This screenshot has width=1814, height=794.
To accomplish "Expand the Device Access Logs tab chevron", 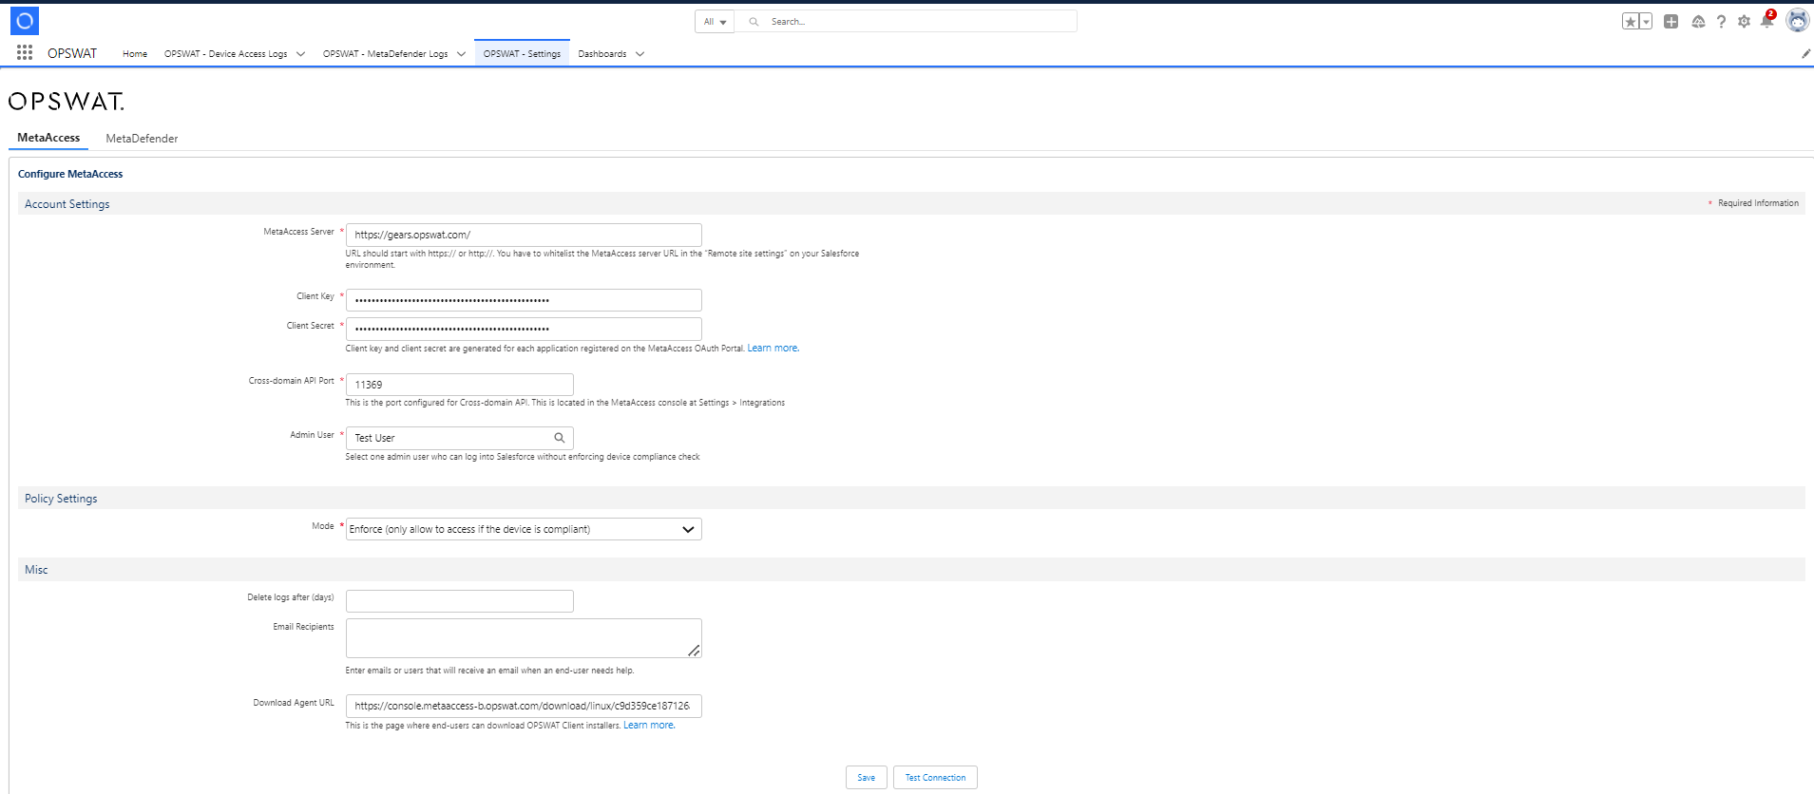I will (300, 54).
